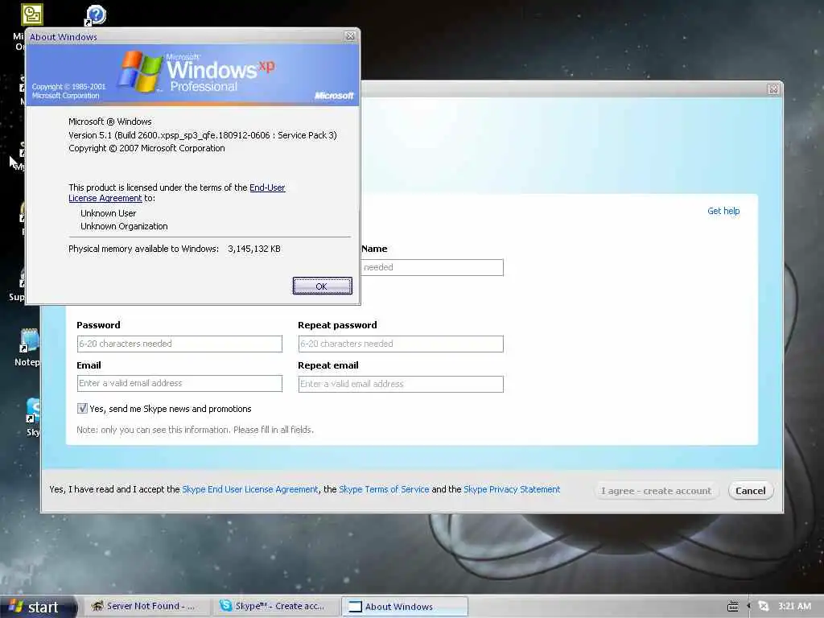Click OK in About Windows dialog
824x618 pixels.
322,286
